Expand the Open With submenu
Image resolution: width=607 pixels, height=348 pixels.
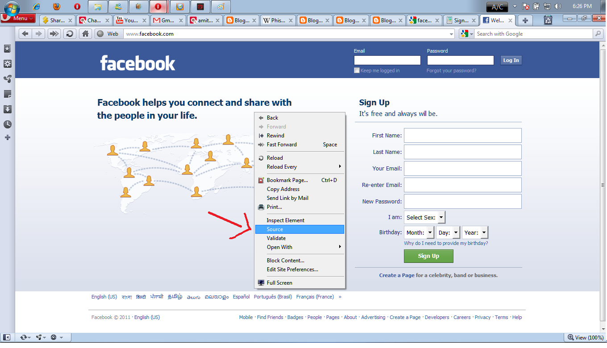click(299, 247)
